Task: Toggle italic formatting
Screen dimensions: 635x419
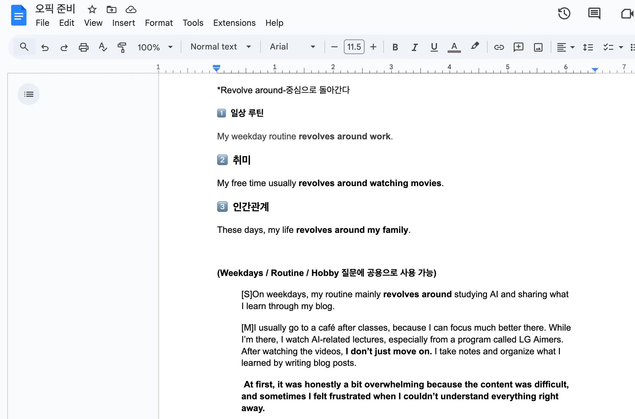Action: (x=414, y=47)
